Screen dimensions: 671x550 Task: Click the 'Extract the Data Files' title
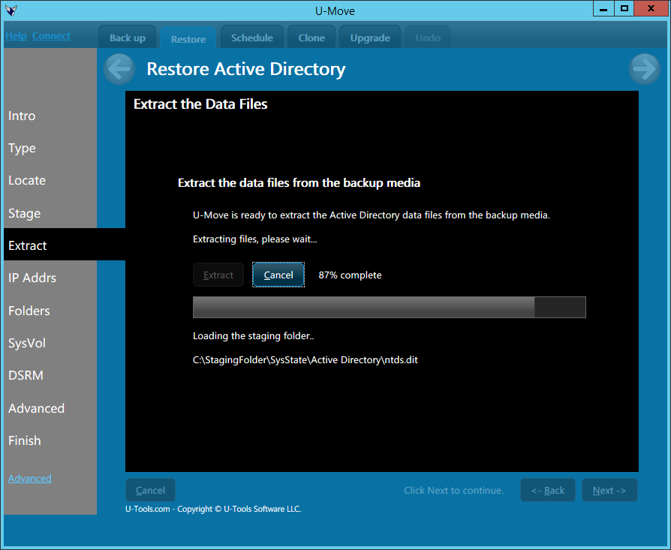coord(200,104)
